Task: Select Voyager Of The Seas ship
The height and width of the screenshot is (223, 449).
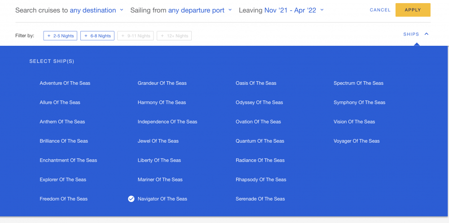Action: click(x=357, y=141)
